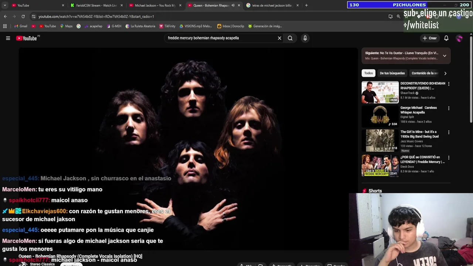This screenshot has height=266, width=473.
Task: Run search with the magnifier button
Action: [290, 38]
